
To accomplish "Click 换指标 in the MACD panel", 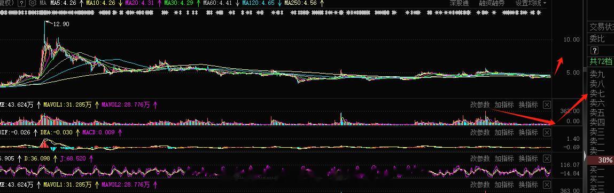I will (528, 132).
